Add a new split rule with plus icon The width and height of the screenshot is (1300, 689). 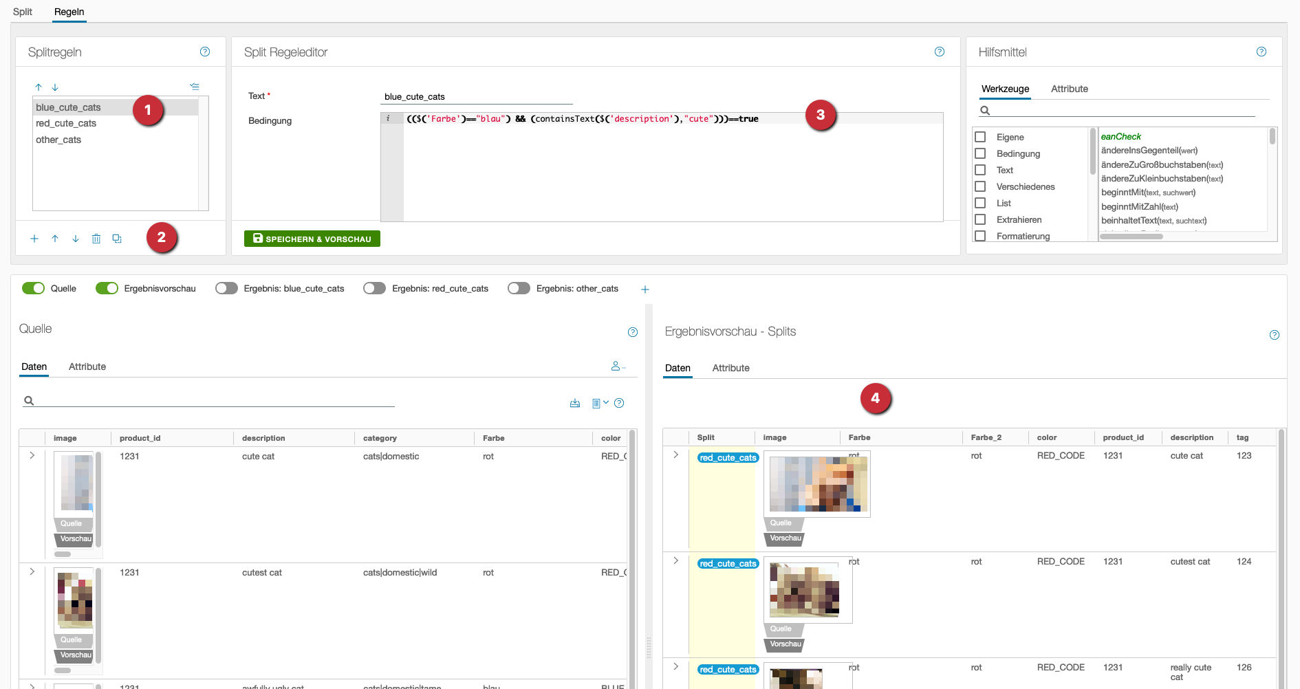pos(34,239)
